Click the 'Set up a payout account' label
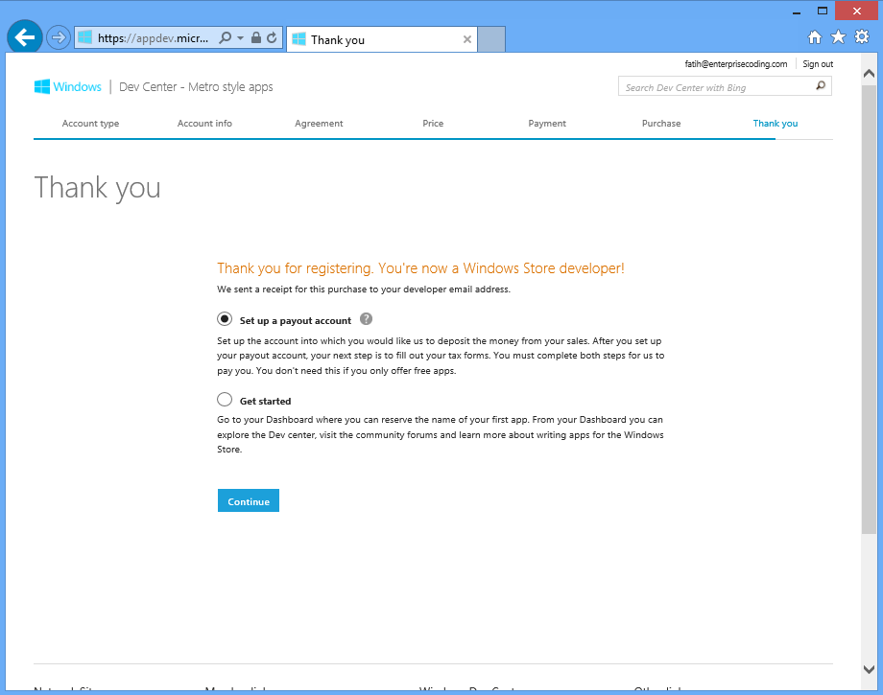Viewport: 883px width, 695px height. [295, 320]
